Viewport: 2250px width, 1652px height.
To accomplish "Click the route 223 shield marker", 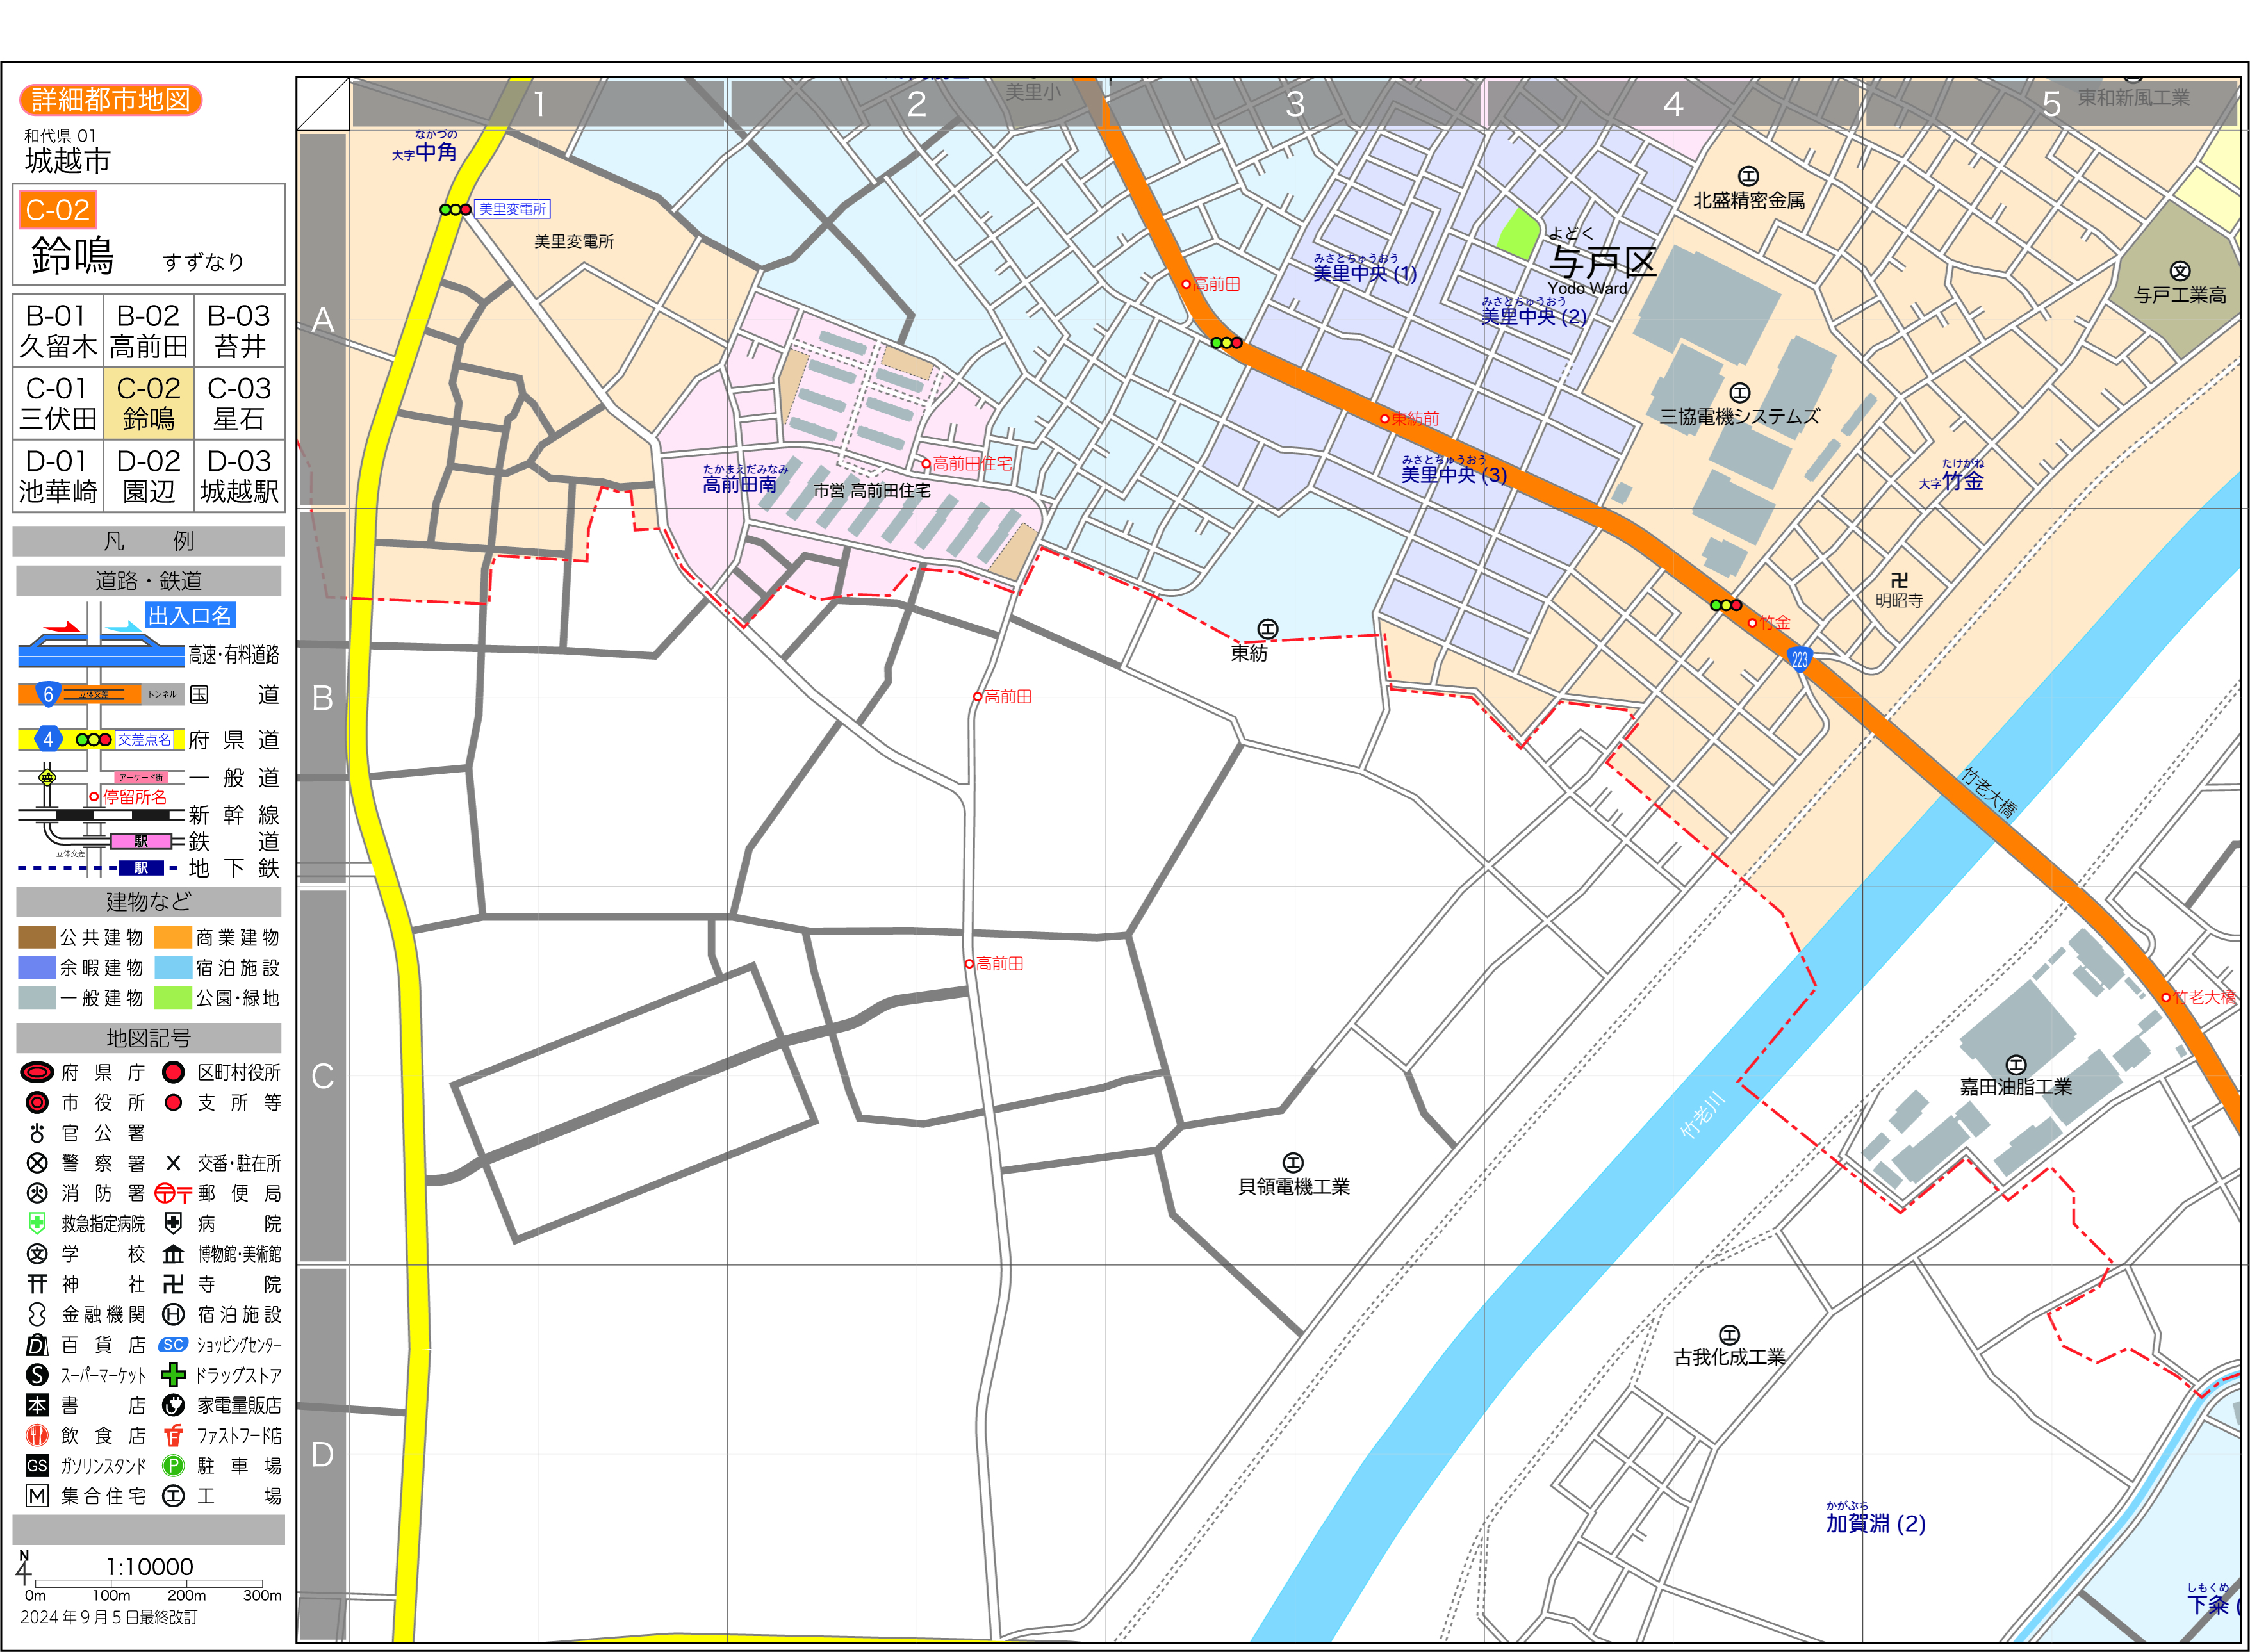I will [1800, 659].
